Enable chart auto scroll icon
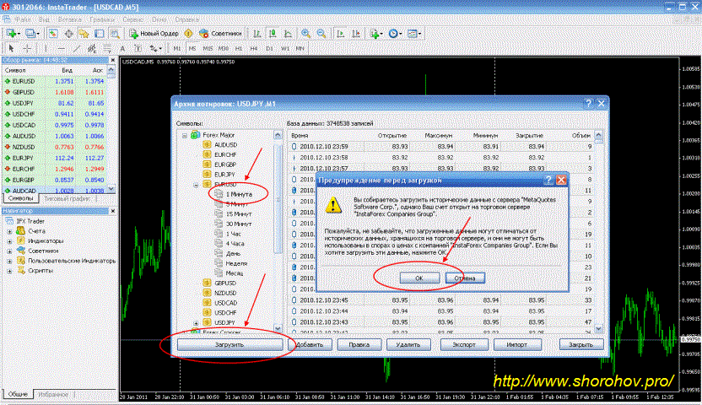702x405 pixels. 341,34
